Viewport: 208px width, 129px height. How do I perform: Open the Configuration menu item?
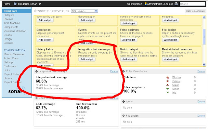(135, 4)
